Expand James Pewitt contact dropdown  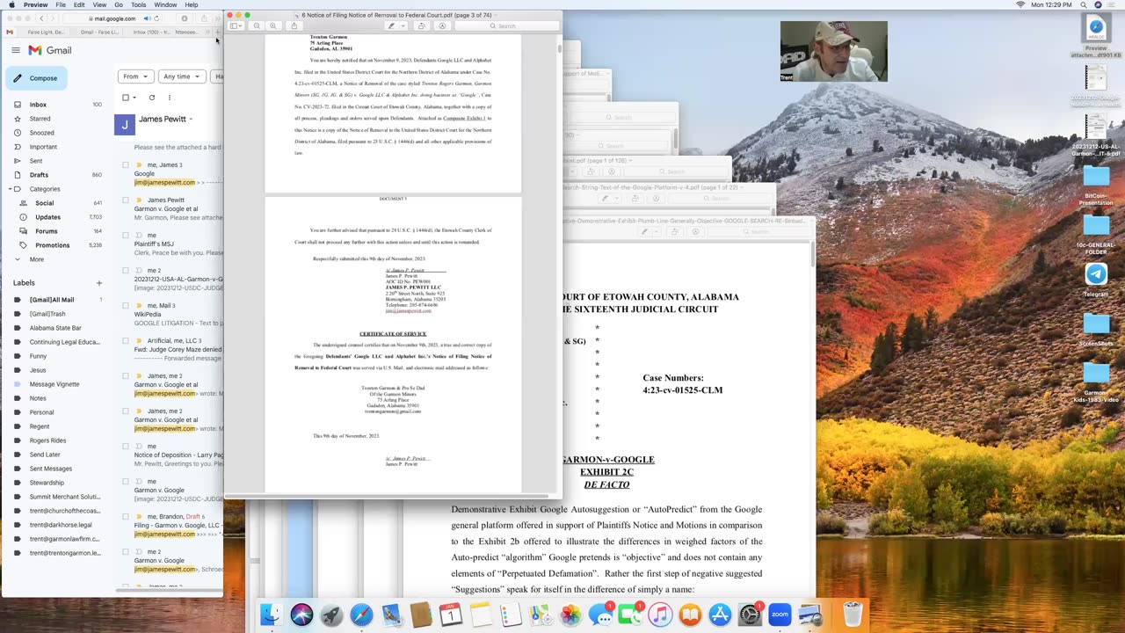[191, 120]
